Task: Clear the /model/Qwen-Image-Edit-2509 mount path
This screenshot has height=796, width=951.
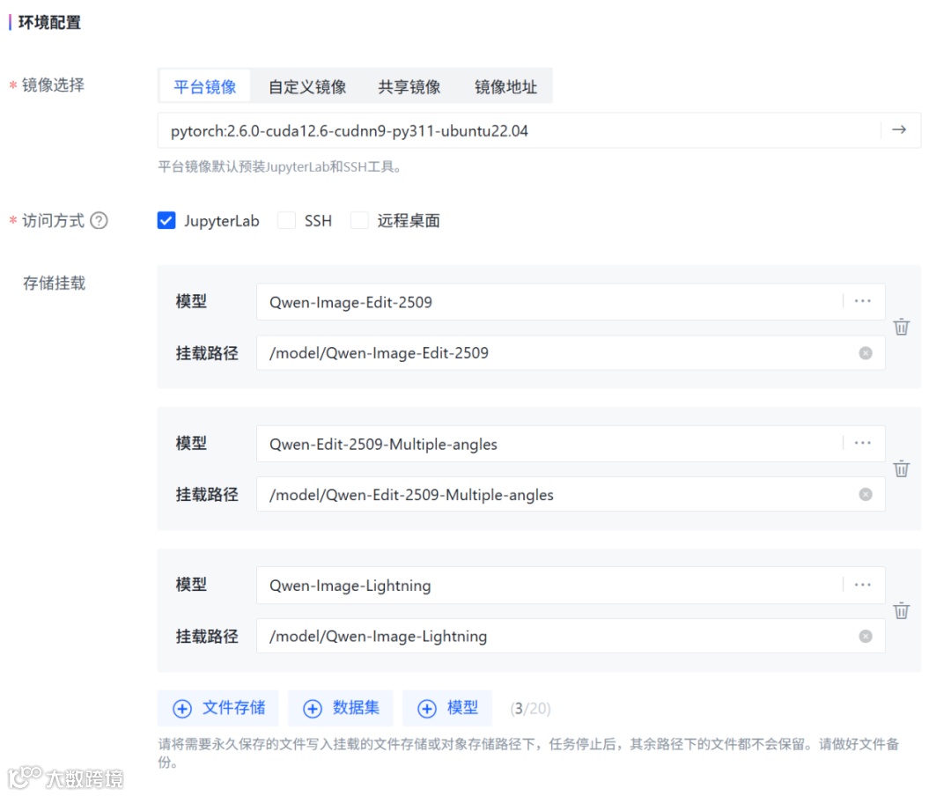Action: point(866,353)
